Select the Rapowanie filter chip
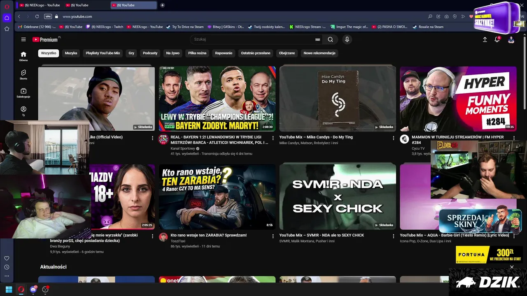Image resolution: width=527 pixels, height=296 pixels. (224, 53)
